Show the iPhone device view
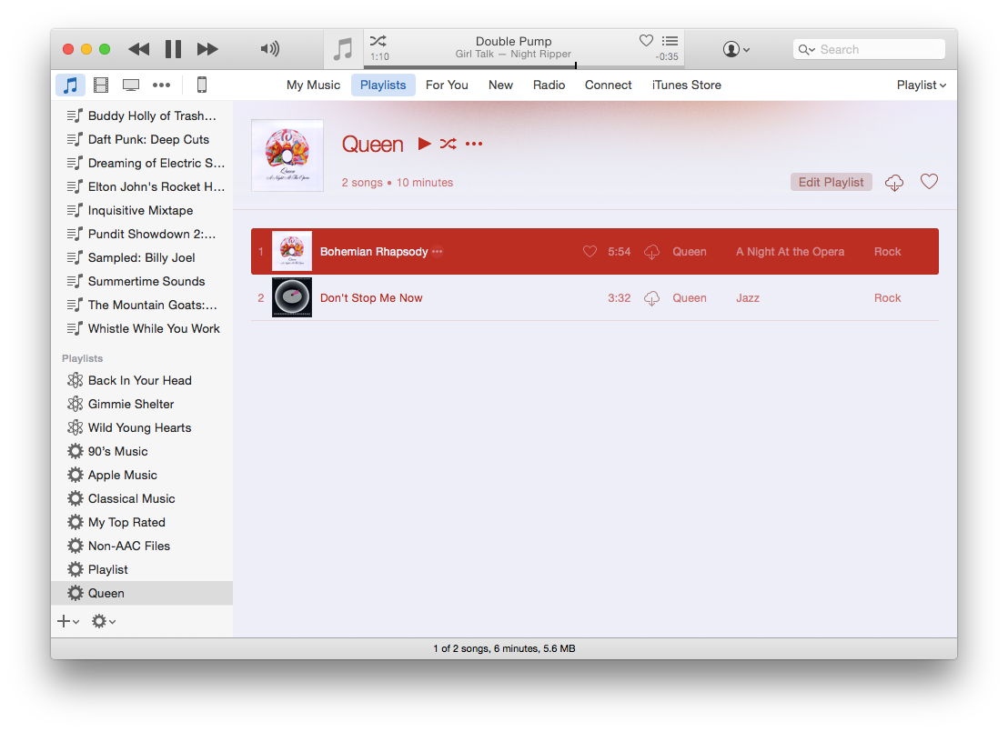 [x=202, y=85]
